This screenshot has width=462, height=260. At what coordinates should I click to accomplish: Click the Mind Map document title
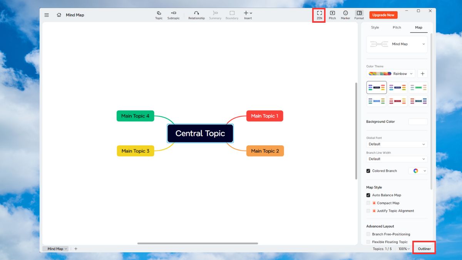(75, 15)
